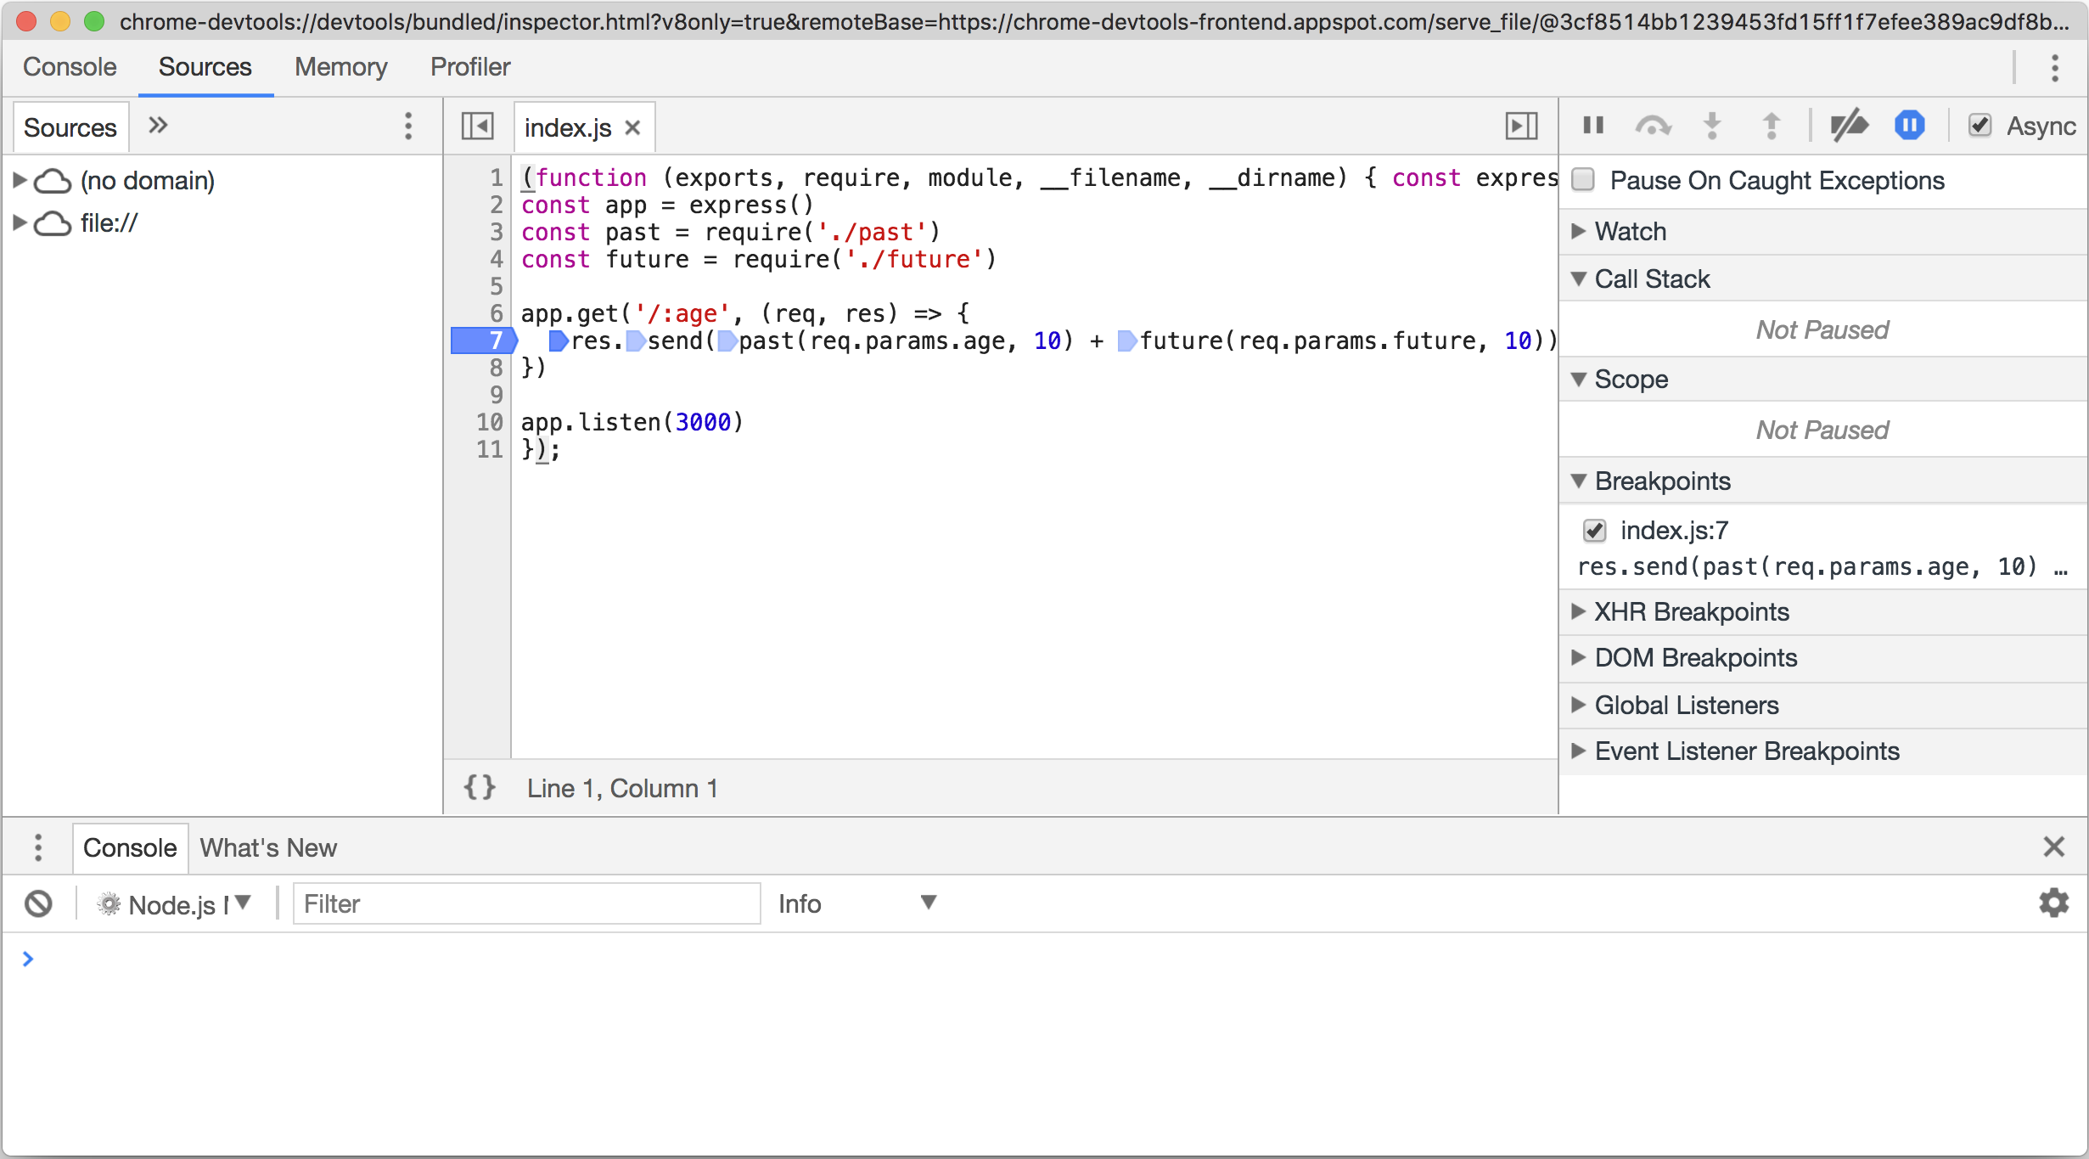Click the step over function icon
The width and height of the screenshot is (2089, 1159).
1653,126
